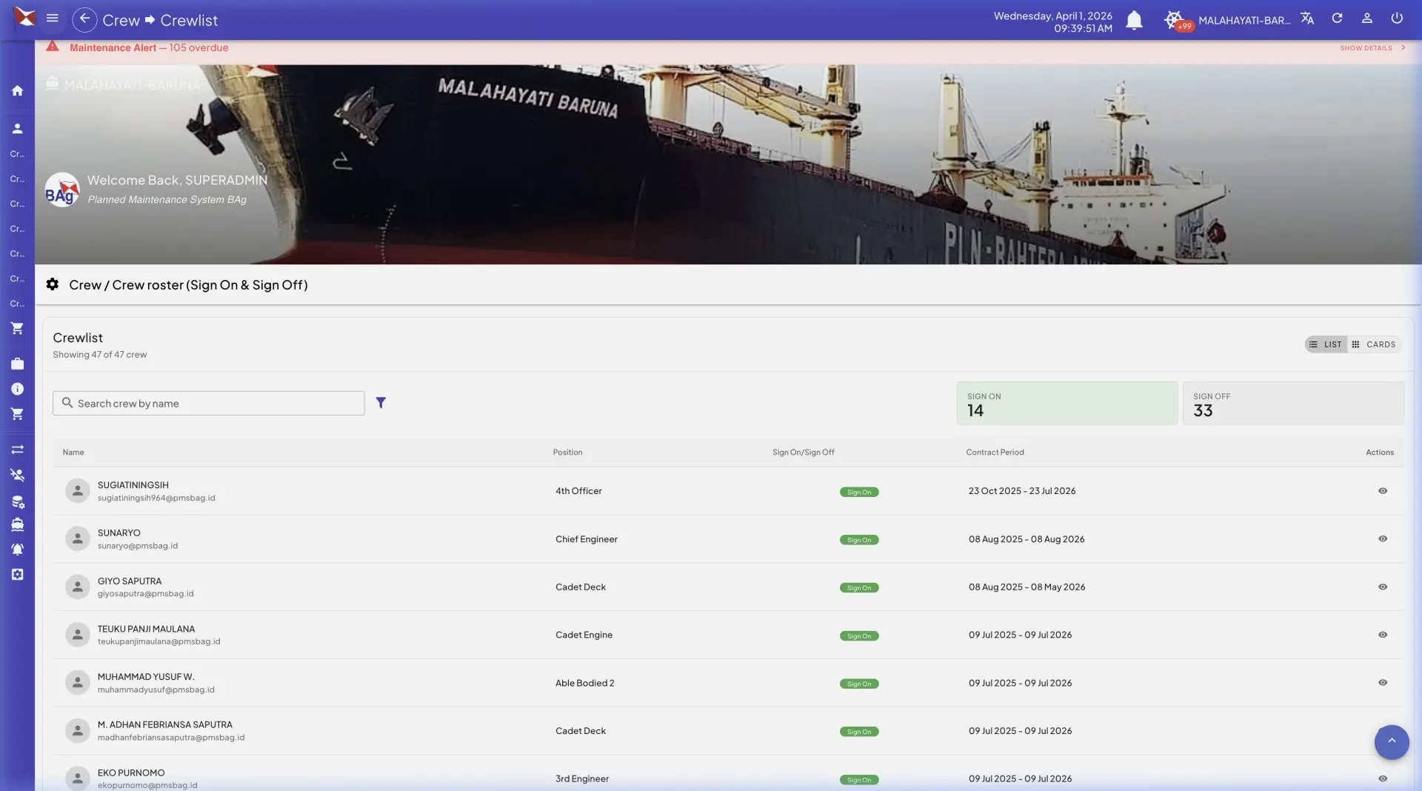Open the language translate icon
The width and height of the screenshot is (1422, 791).
[1307, 19]
